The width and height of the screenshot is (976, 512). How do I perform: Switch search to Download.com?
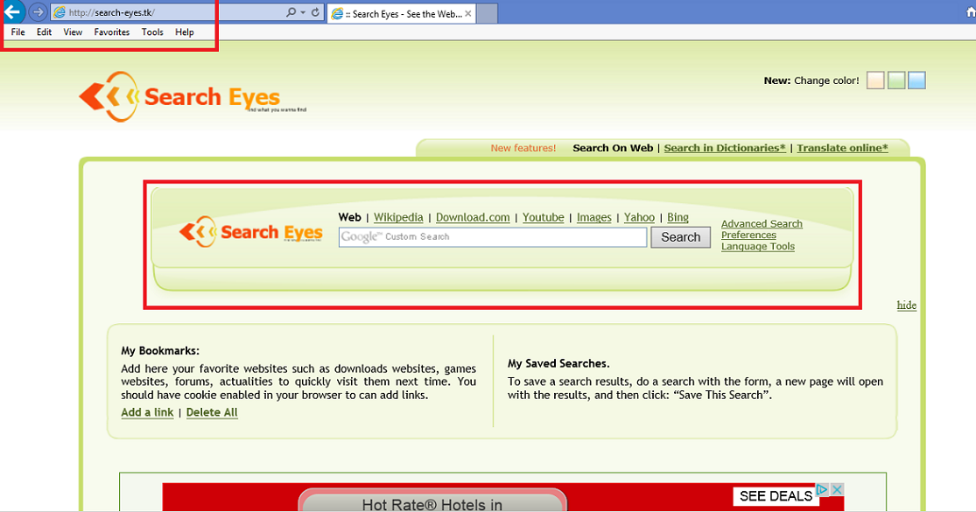coord(473,217)
